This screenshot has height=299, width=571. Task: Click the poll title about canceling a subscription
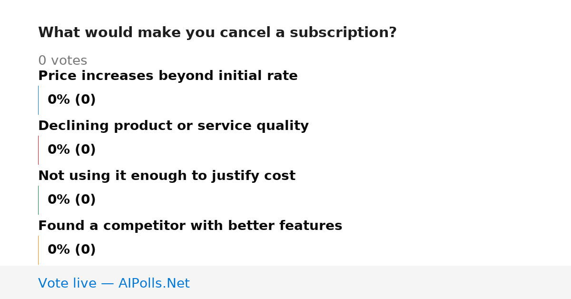pos(217,33)
